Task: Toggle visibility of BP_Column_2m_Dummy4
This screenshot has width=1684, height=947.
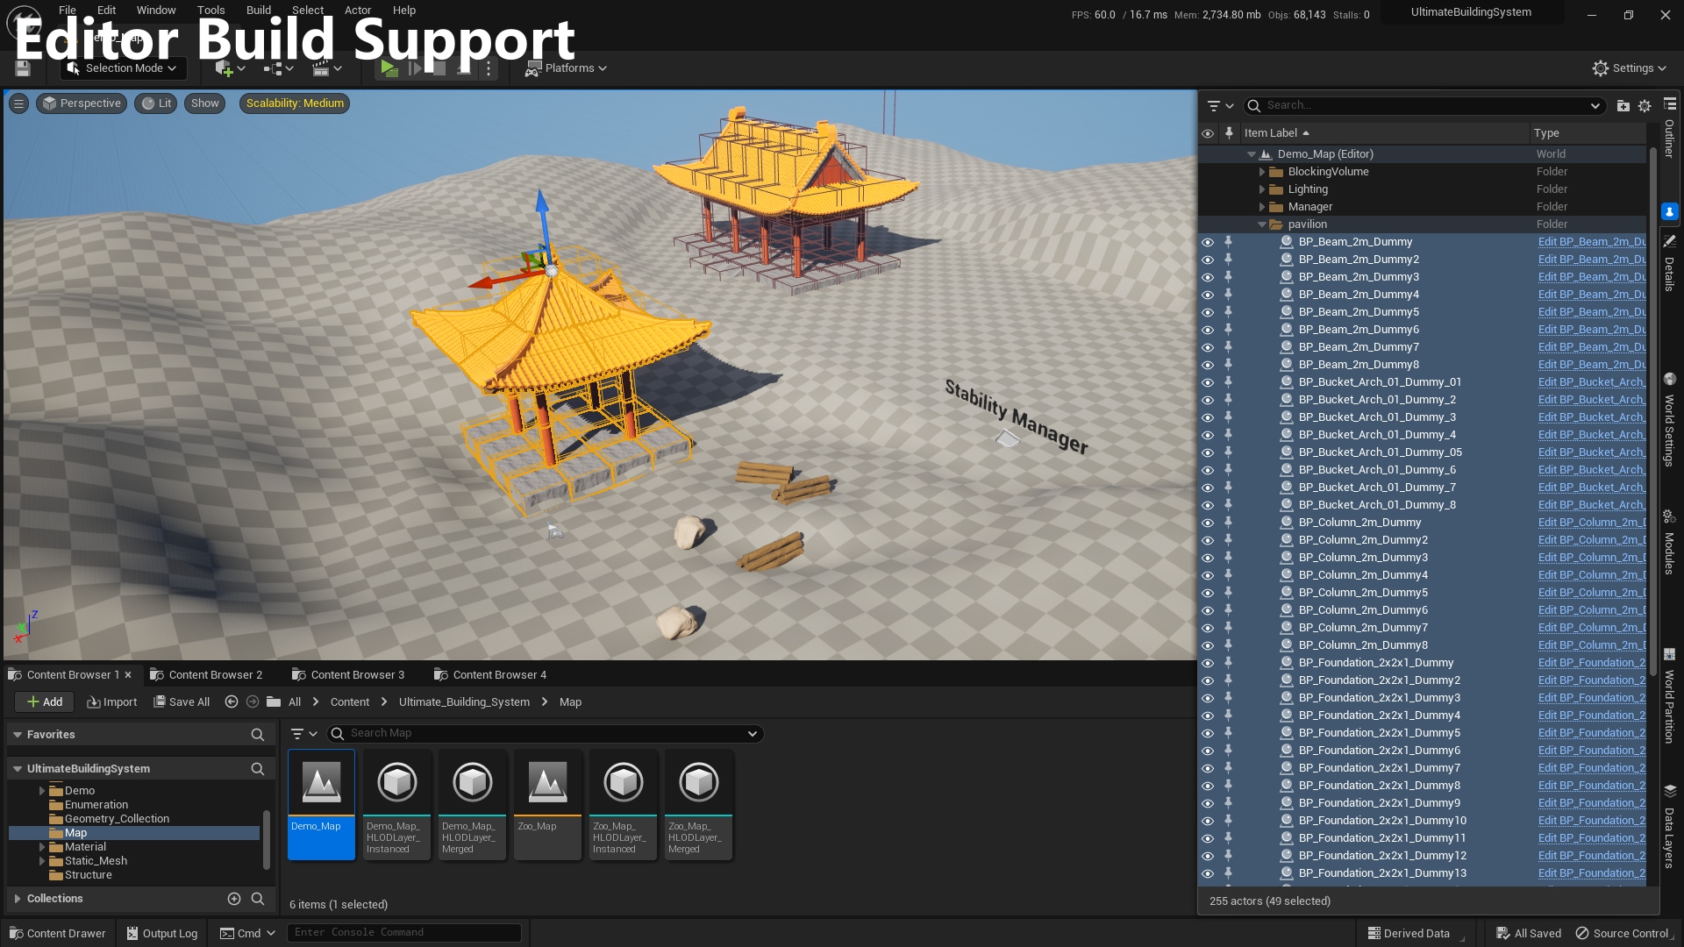Action: (1208, 575)
